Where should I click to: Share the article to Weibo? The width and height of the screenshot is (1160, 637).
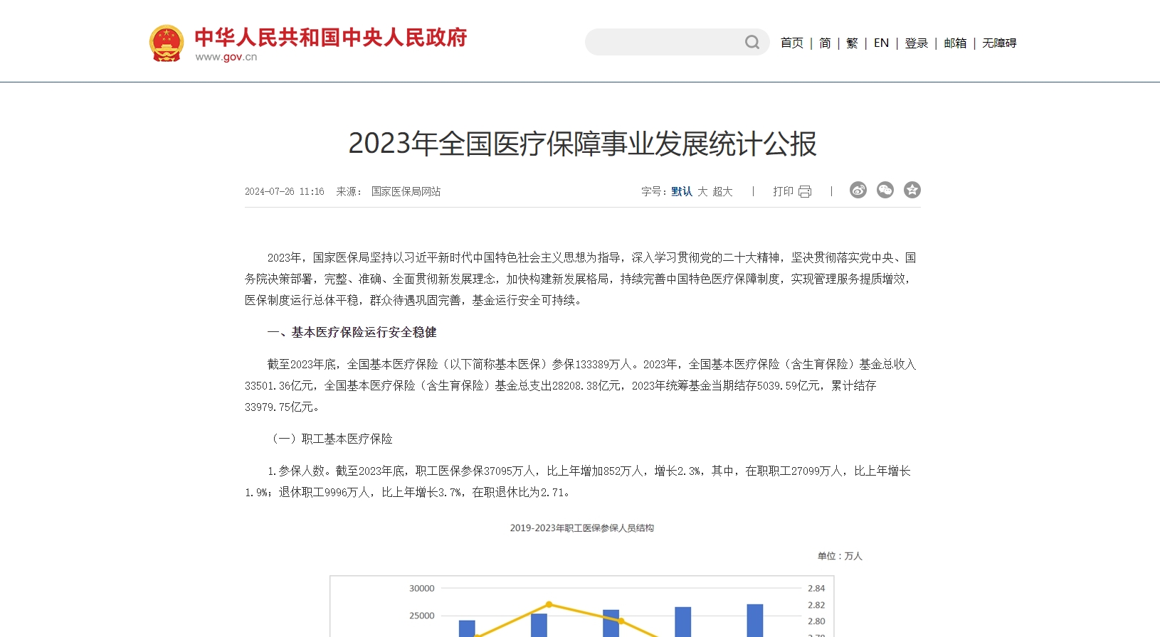pyautogui.click(x=858, y=190)
